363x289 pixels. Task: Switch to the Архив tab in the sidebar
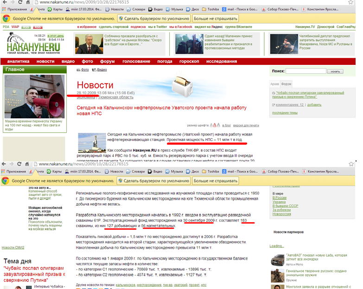274,84
